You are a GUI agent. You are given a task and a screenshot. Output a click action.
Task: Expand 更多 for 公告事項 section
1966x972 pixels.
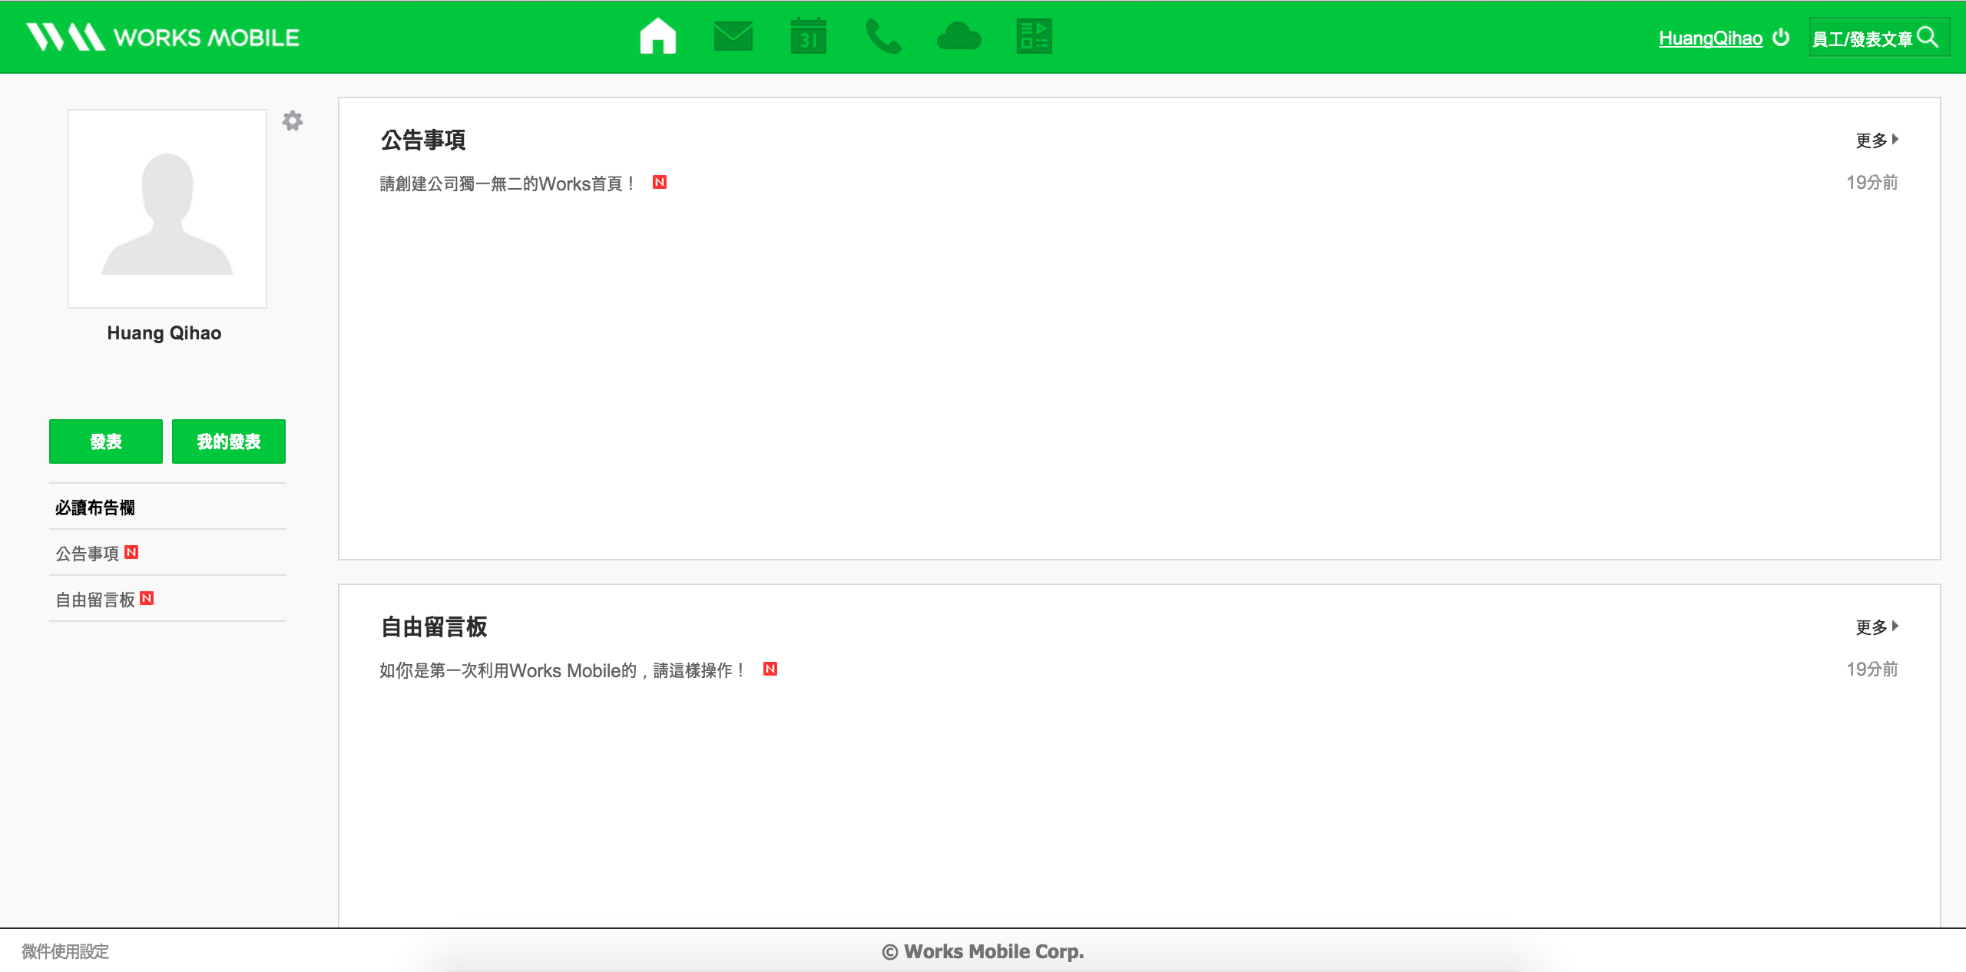[x=1877, y=140]
